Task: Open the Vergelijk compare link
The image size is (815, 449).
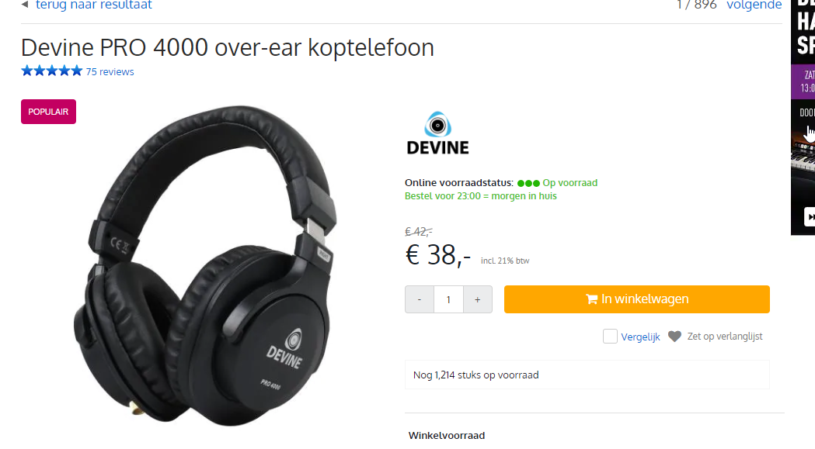Action: point(640,337)
